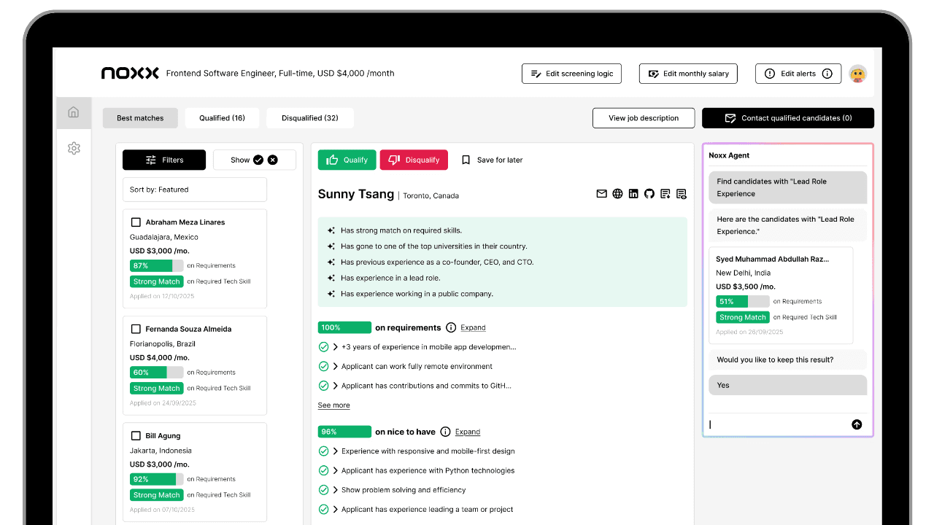This screenshot has height=525, width=934.
Task: Click Edit screening logic
Action: click(x=572, y=74)
